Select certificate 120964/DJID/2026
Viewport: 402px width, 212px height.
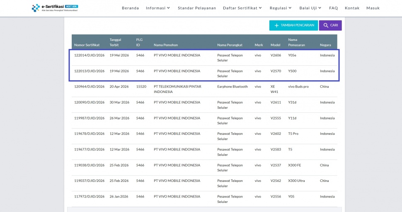coord(89,87)
